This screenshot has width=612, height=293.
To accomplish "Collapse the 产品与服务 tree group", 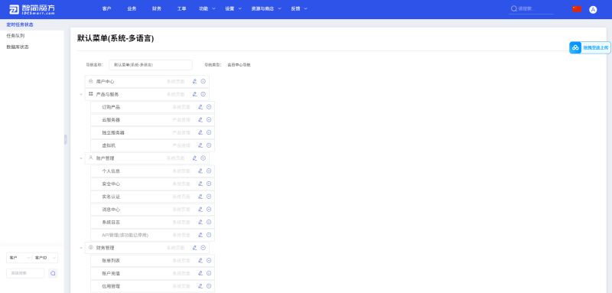I will (81, 94).
